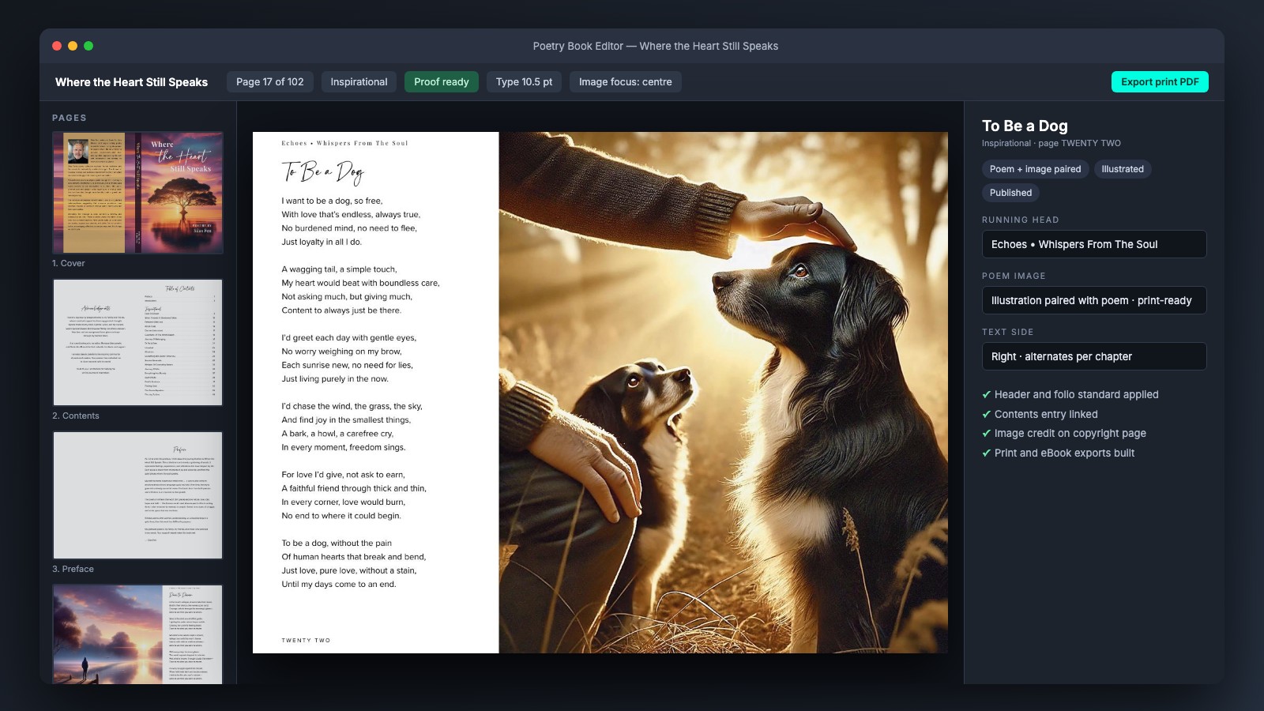Select the Inspirational chapter tag

pyautogui.click(x=359, y=82)
